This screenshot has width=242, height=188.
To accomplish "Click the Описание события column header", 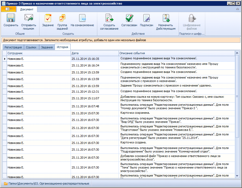I will pos(176,53).
